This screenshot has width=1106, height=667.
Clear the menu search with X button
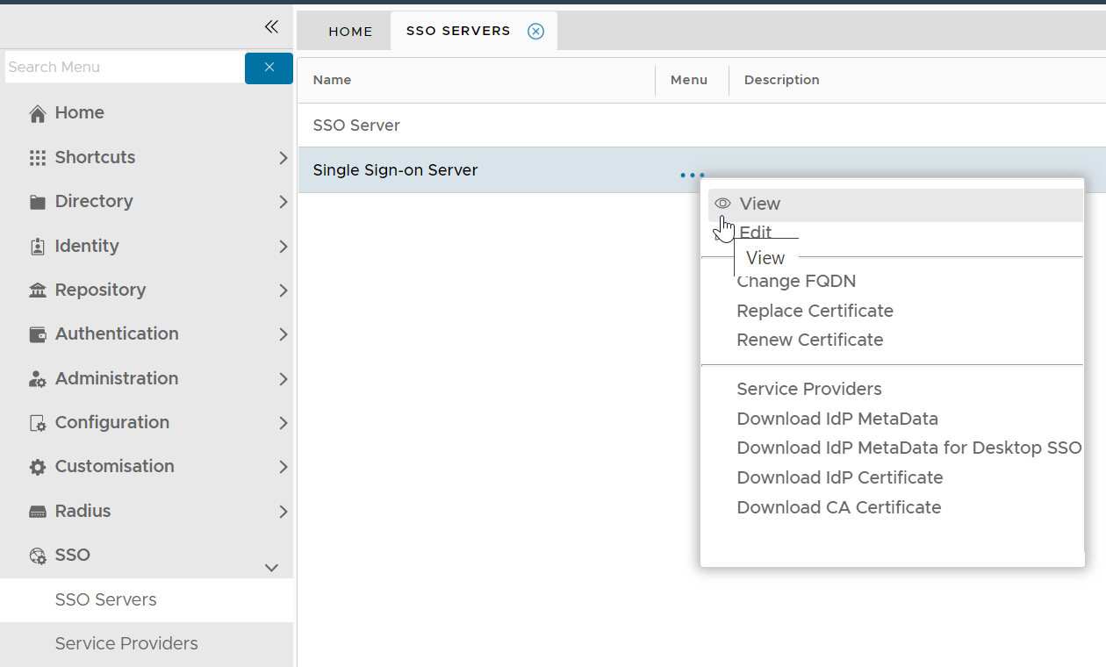[x=269, y=68]
